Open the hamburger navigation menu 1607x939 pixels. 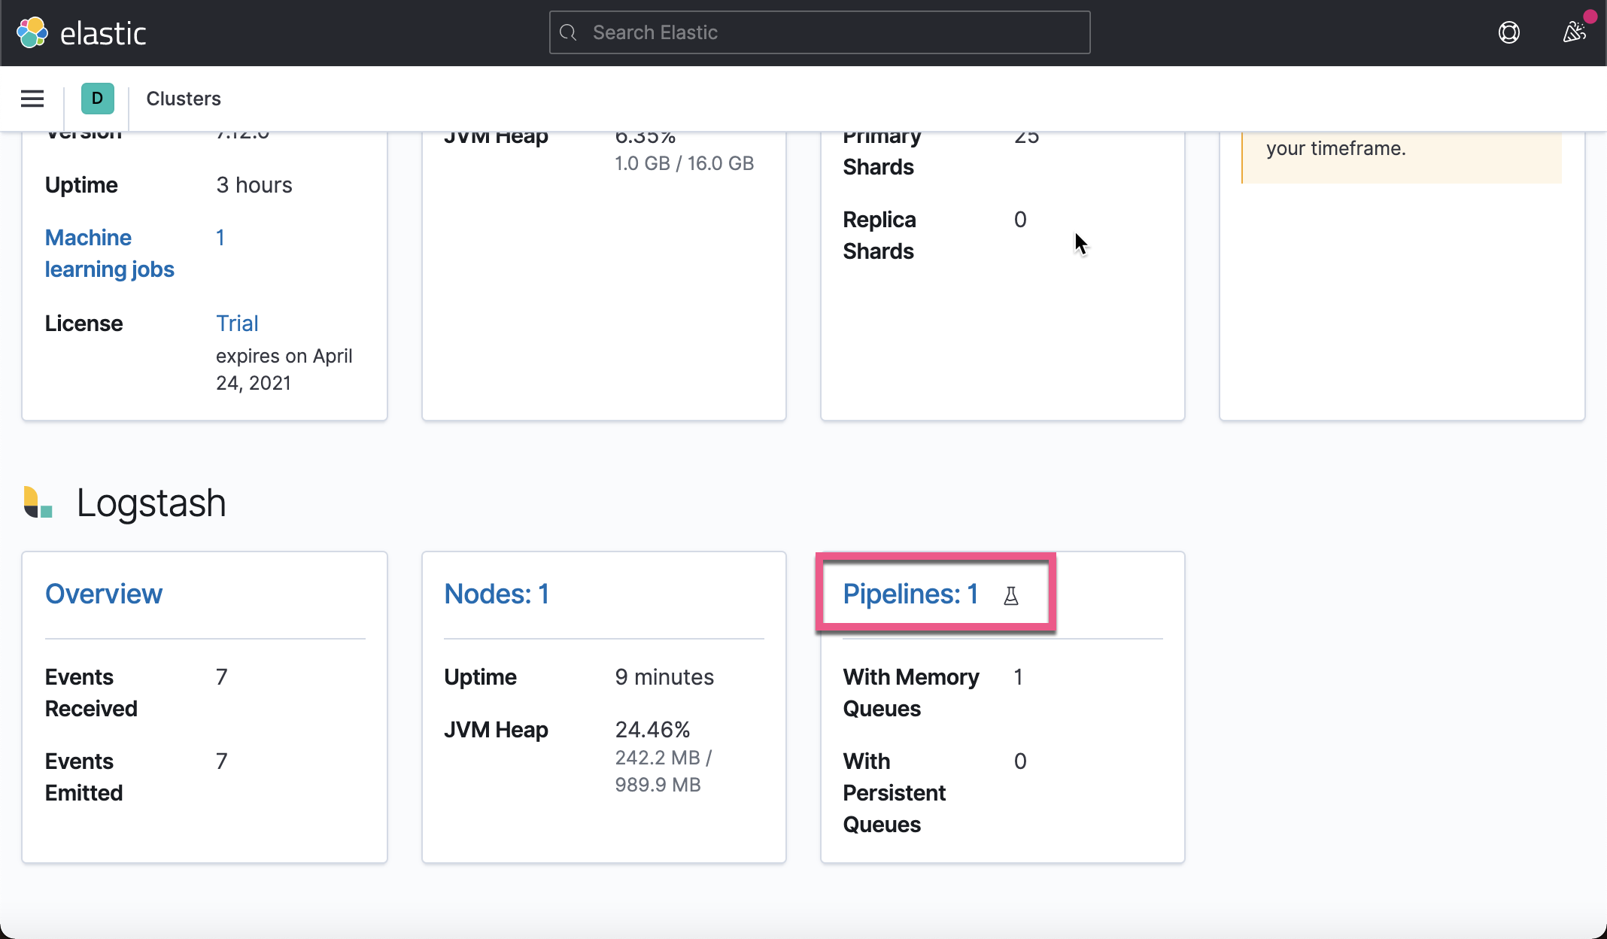32,99
